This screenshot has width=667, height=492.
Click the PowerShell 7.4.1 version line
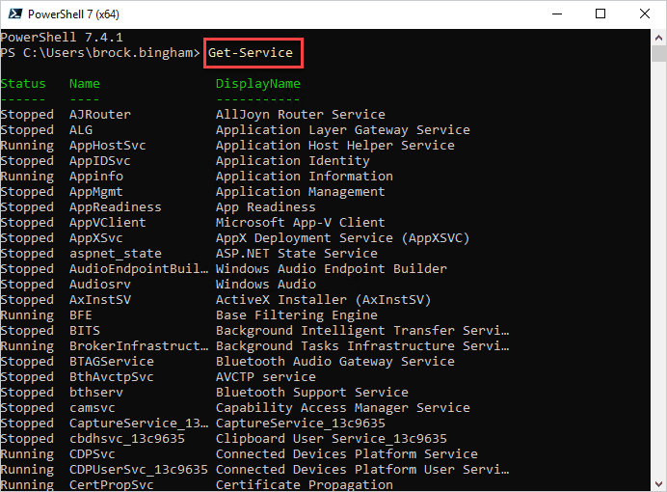point(62,38)
